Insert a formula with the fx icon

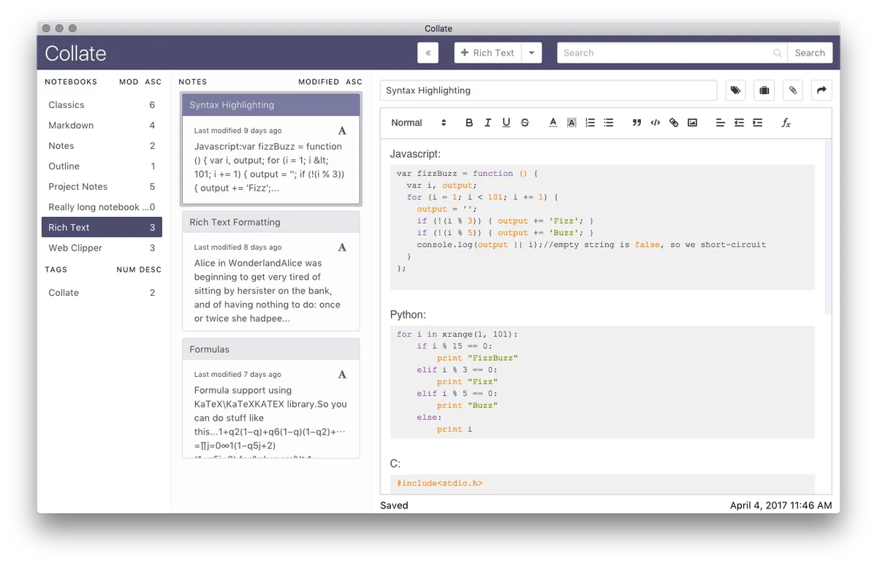786,123
